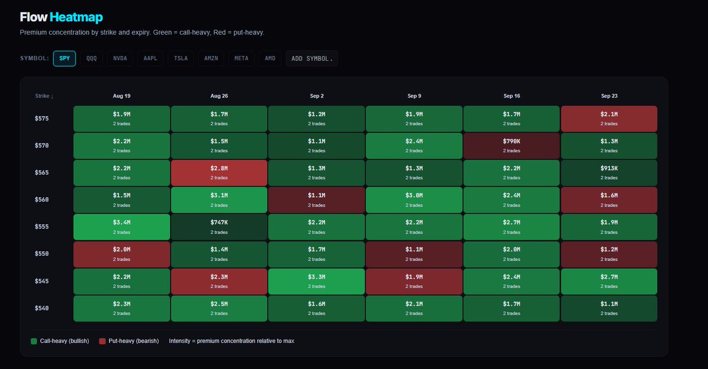Viewport: 708px width, 369px height.
Task: Switch to the QQQ symbol
Action: pos(92,58)
